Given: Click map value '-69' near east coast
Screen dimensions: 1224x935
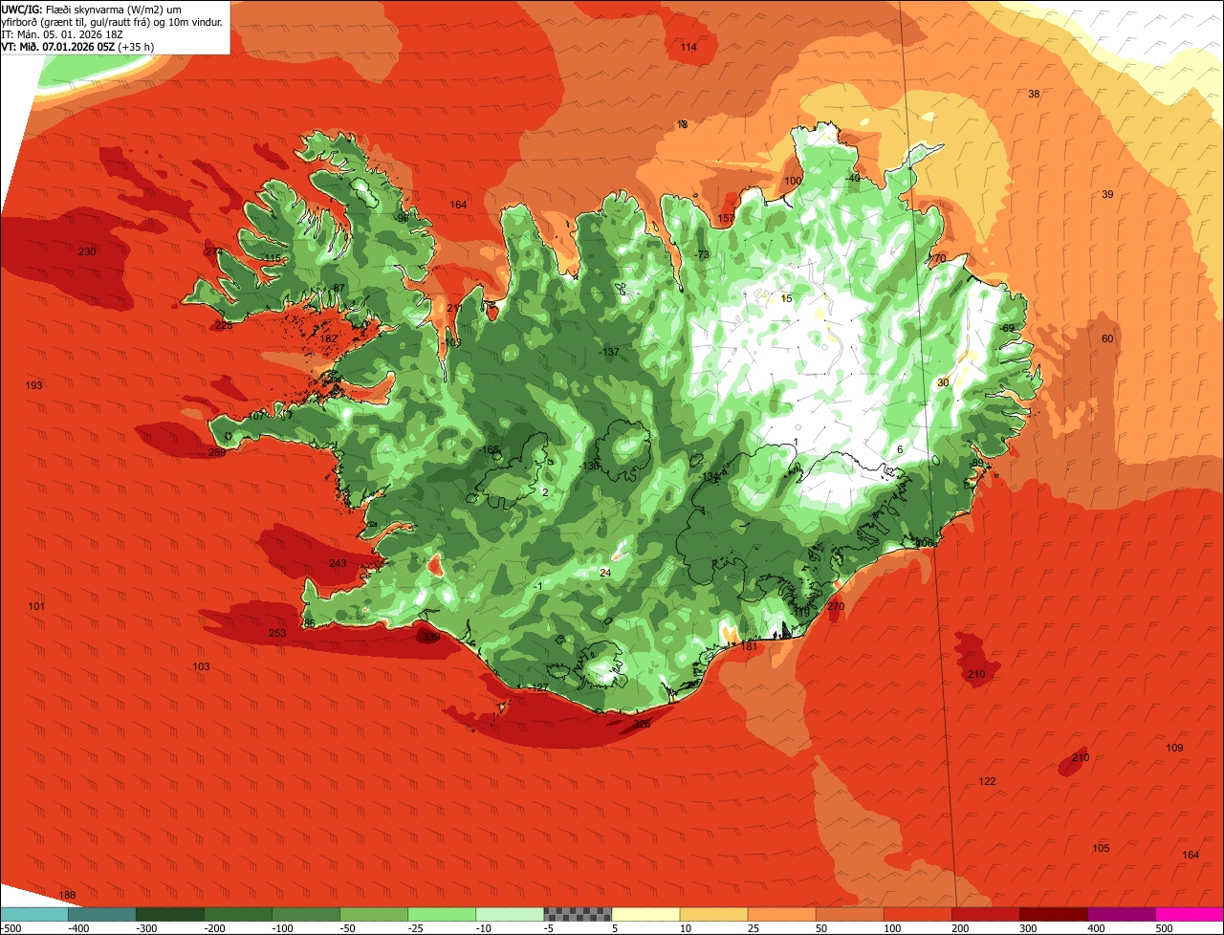Looking at the screenshot, I should (1007, 328).
